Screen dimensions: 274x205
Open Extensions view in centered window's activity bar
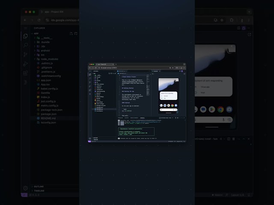(x=90, y=90)
